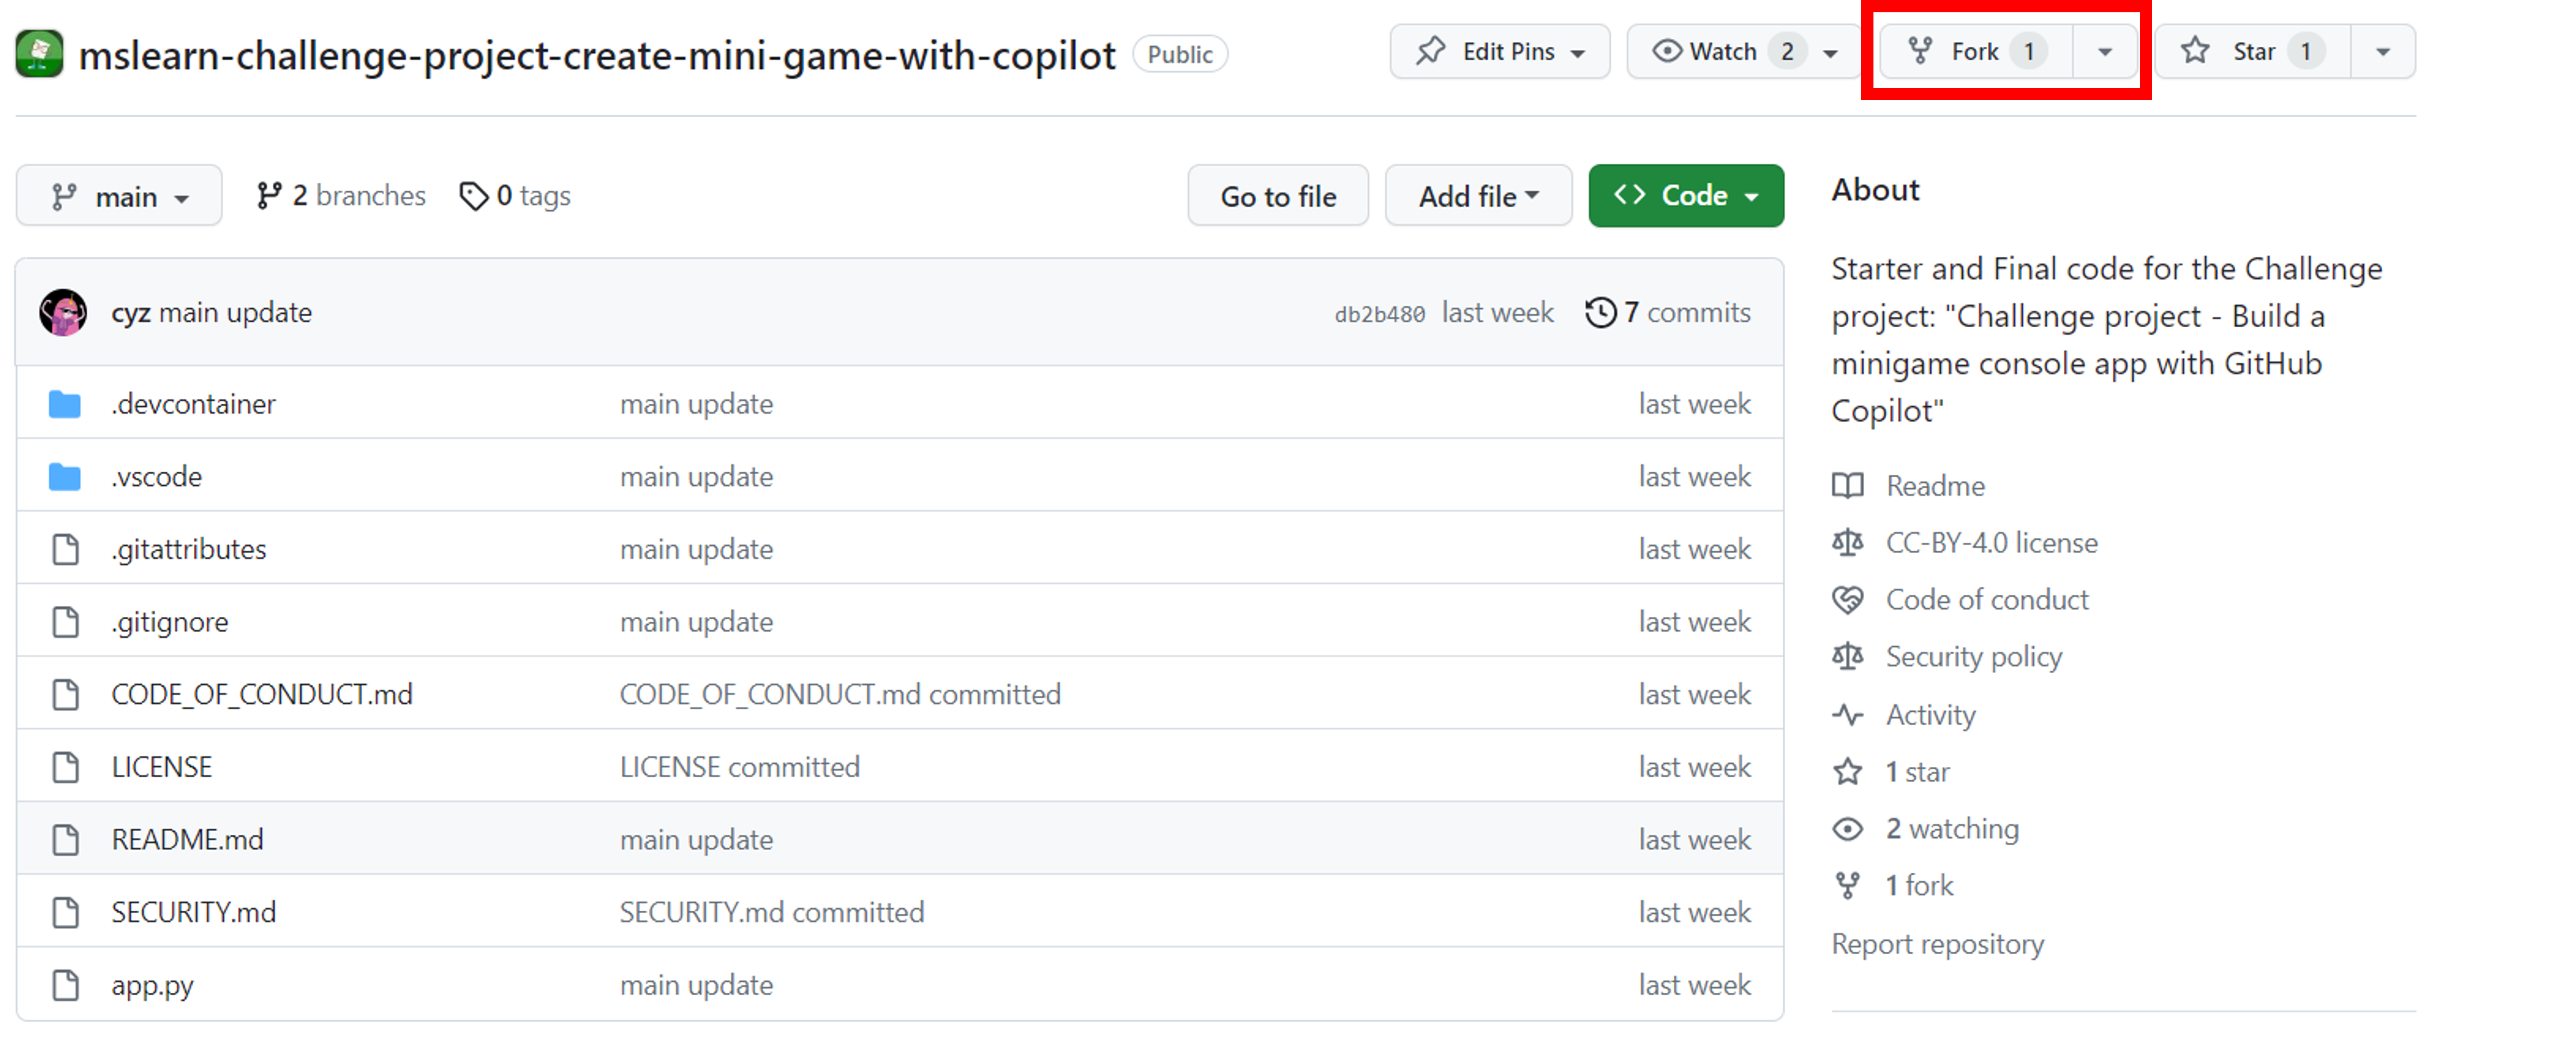Click the repository name title
Viewport: 2576px width, 1039px height.
click(x=597, y=55)
